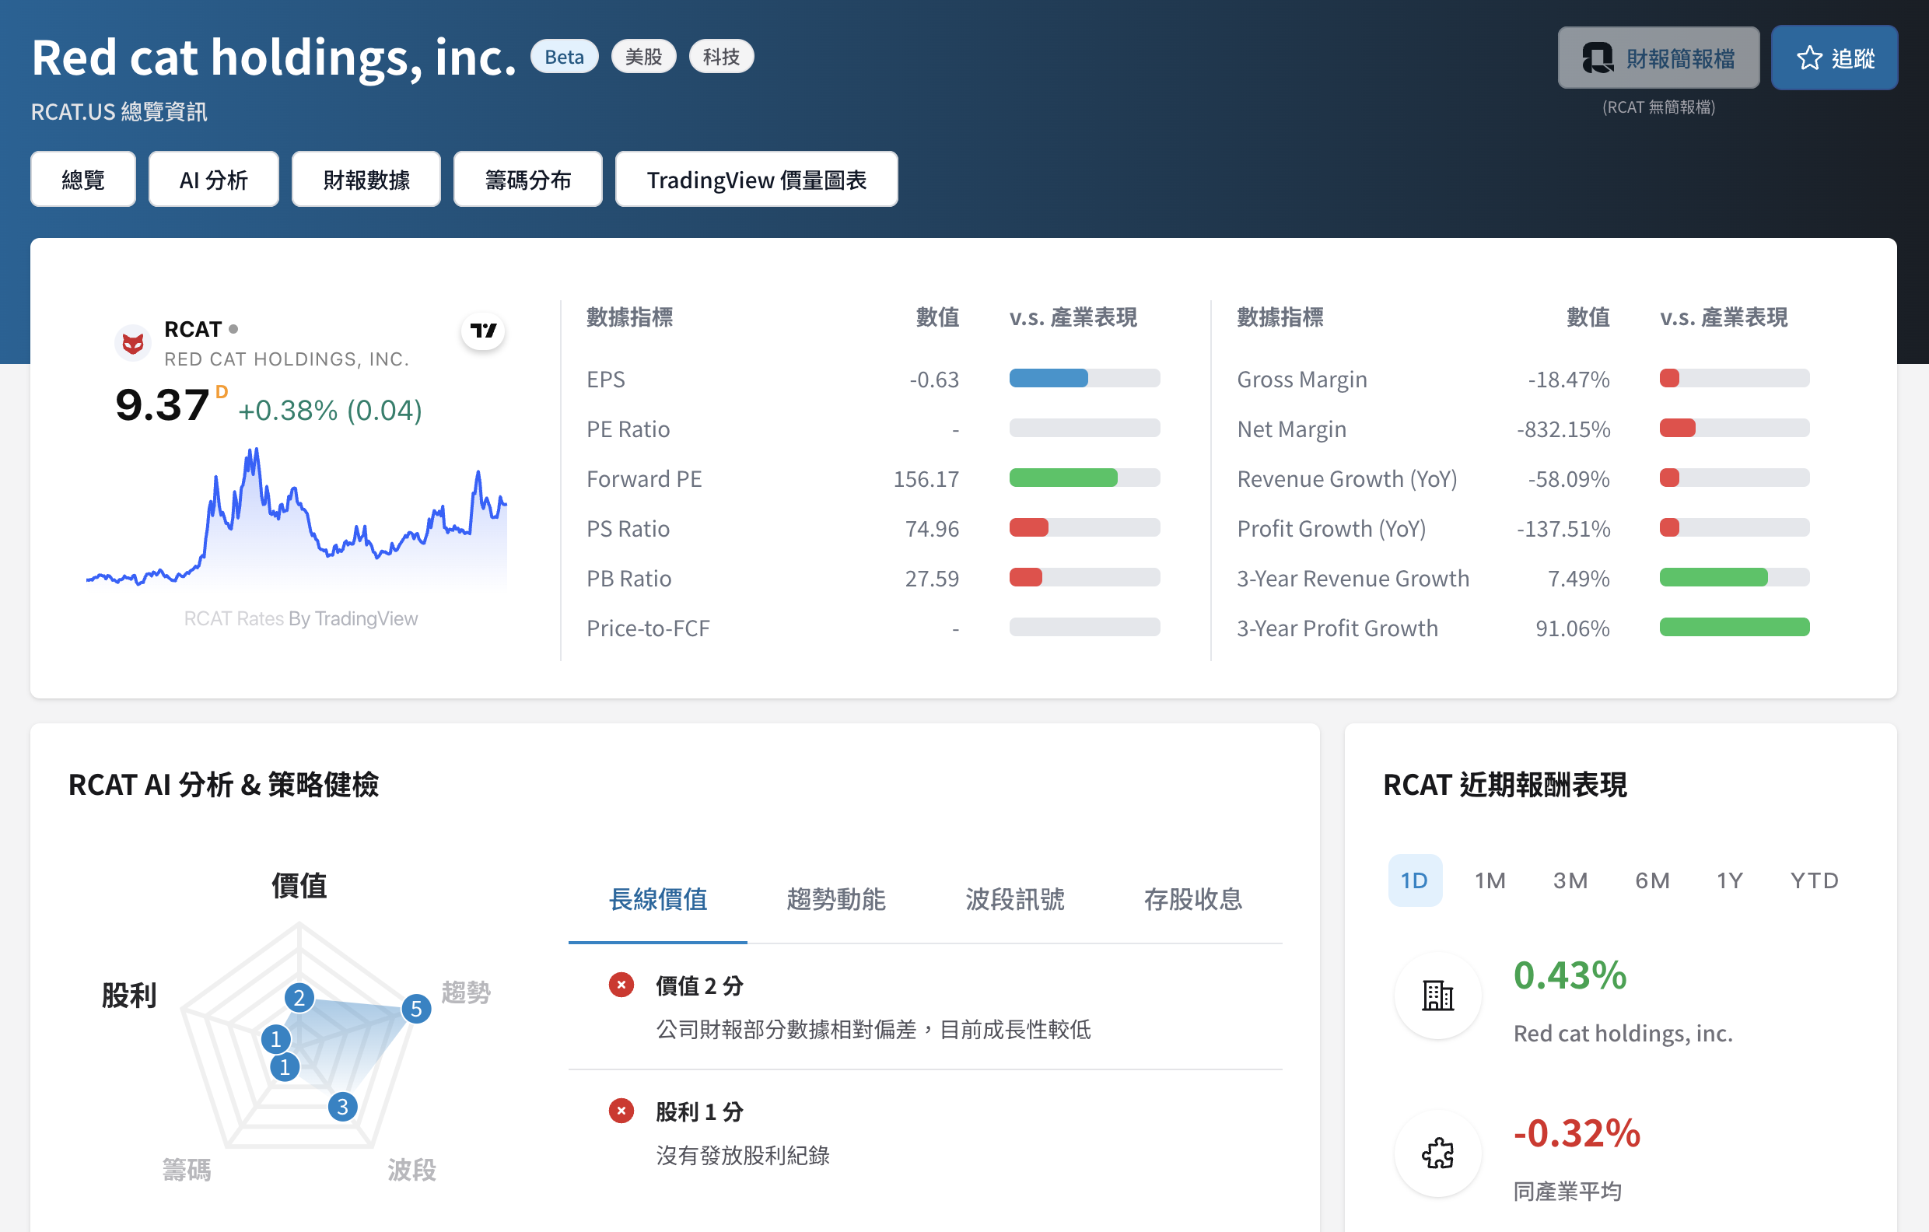The image size is (1929, 1232).
Task: Go to the 籌碼分布 section
Action: tap(527, 180)
